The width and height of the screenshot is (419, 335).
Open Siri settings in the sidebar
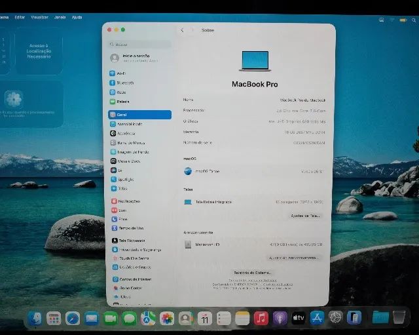tap(117, 170)
